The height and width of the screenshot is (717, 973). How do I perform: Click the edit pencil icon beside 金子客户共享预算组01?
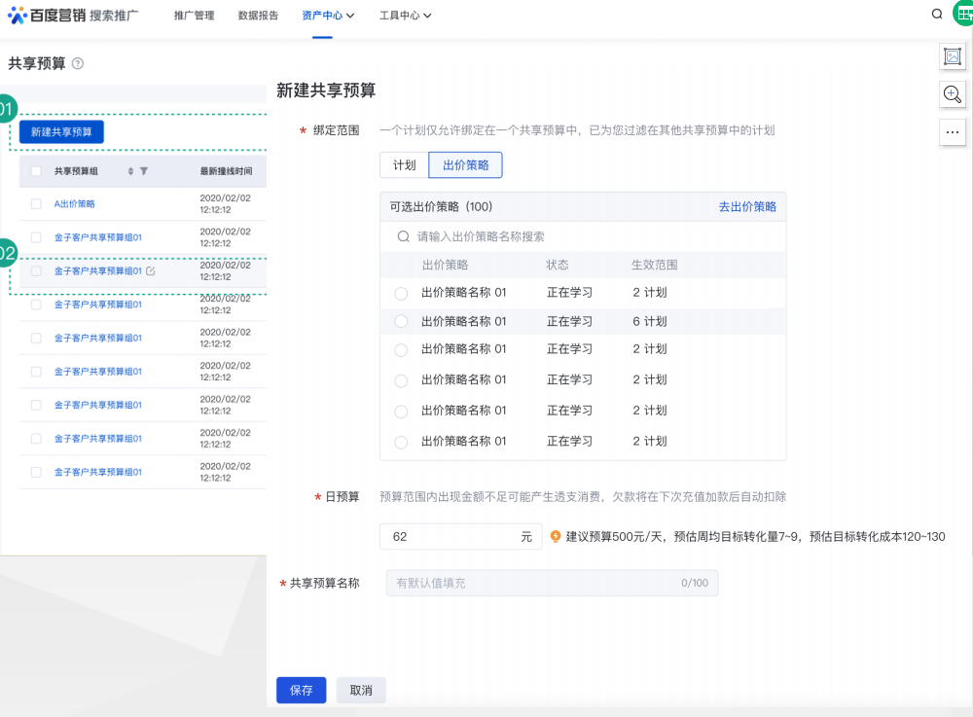pos(150,271)
